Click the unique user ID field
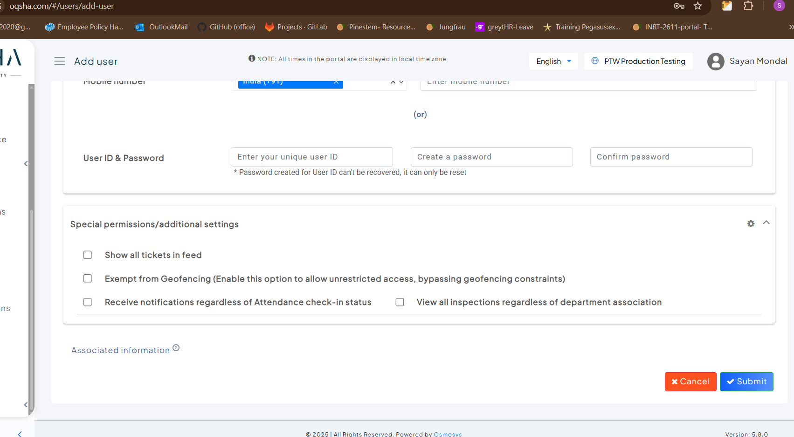This screenshot has width=794, height=437. pos(311,157)
